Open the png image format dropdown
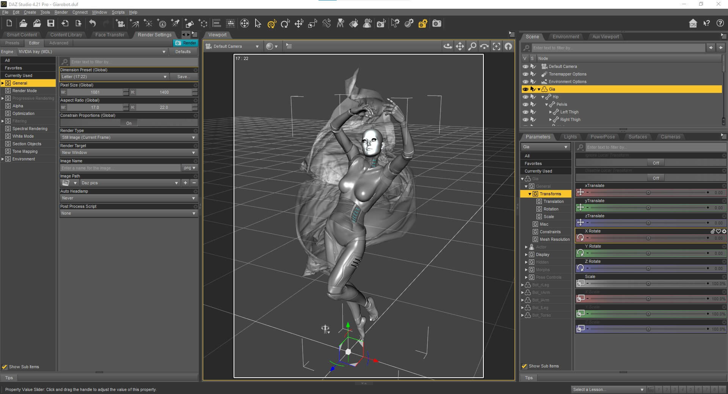The image size is (728, 394). [x=190, y=168]
